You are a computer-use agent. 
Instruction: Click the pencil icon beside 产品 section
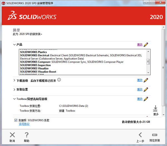coord(146,44)
